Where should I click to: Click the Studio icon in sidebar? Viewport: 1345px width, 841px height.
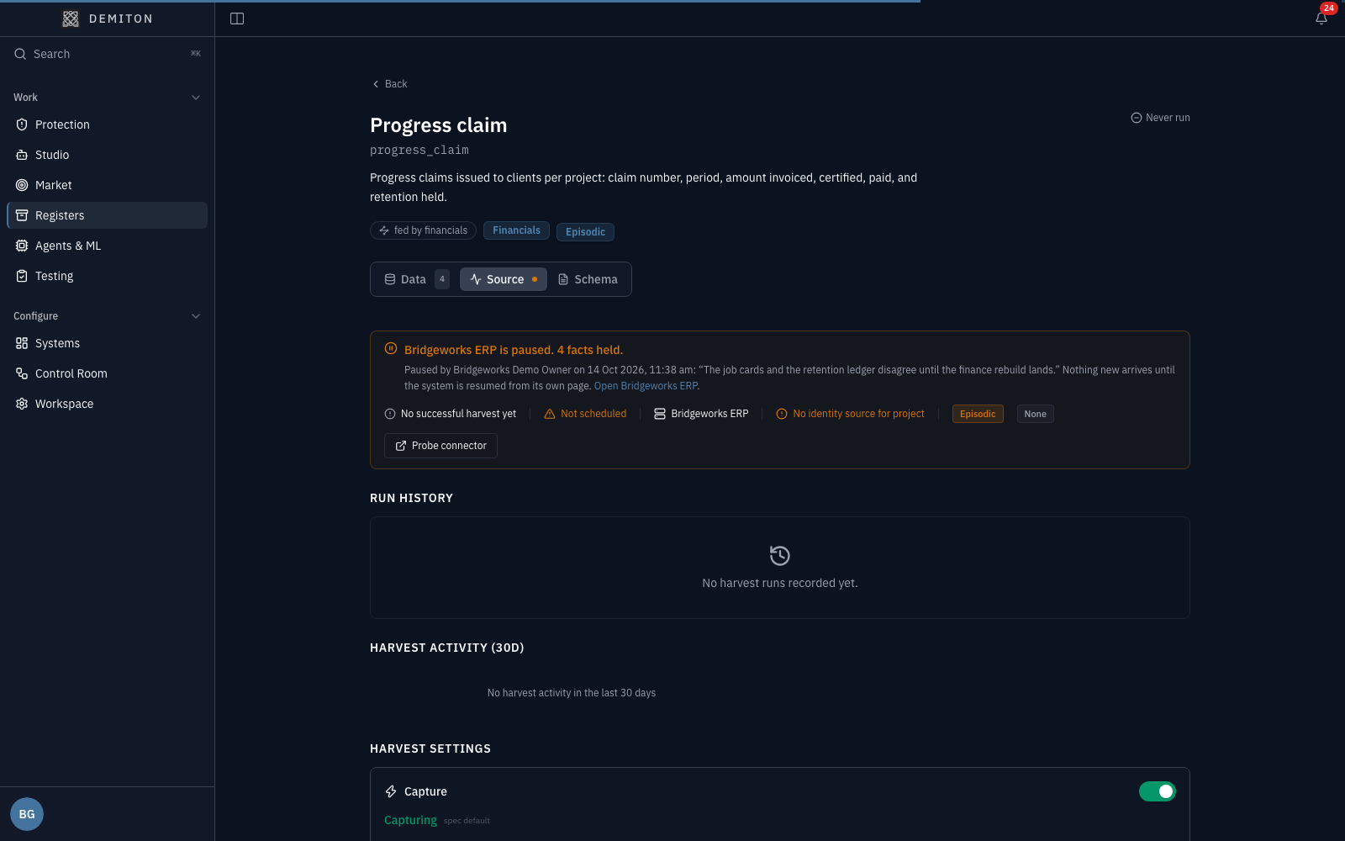point(22,155)
